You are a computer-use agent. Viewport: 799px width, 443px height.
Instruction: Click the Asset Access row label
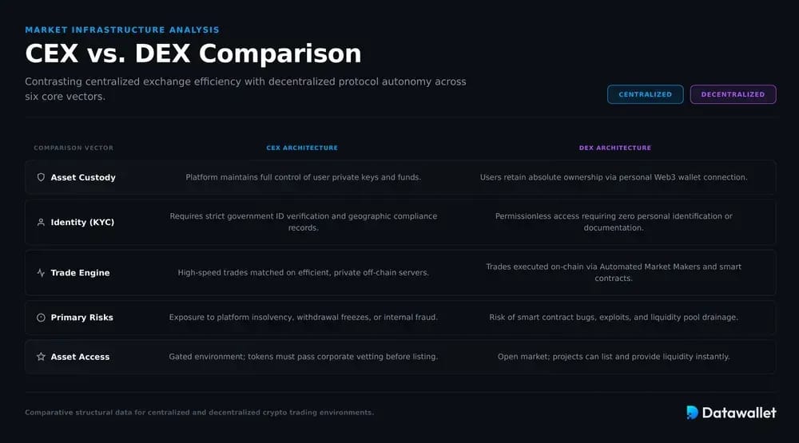(80, 357)
